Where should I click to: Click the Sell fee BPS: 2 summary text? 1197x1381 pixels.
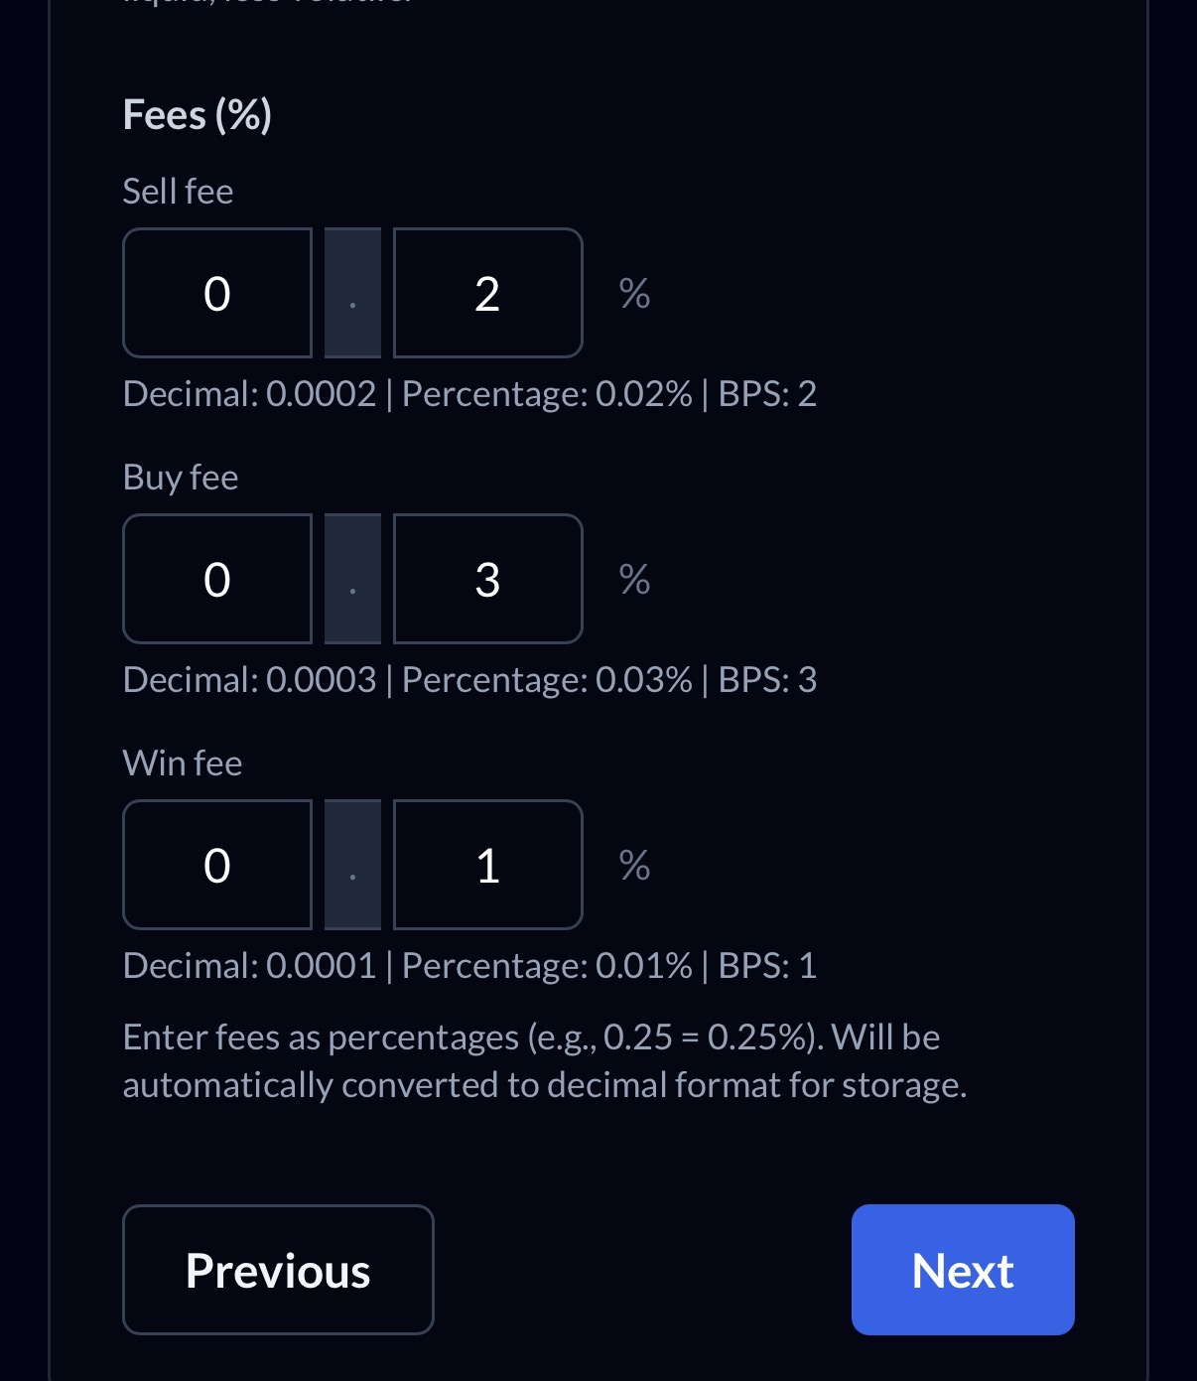(767, 394)
